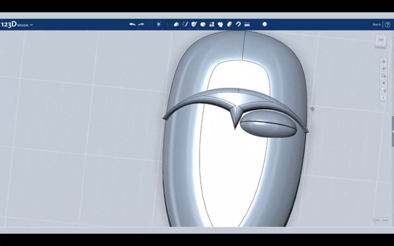This screenshot has height=246, width=394.
Task: Open the Modify tools menu
Action: [203, 24]
